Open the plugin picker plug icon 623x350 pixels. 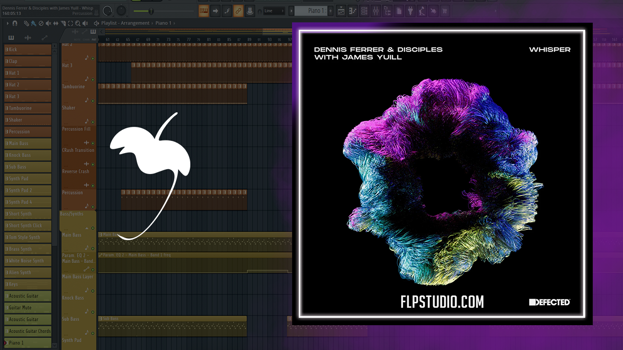pos(410,11)
